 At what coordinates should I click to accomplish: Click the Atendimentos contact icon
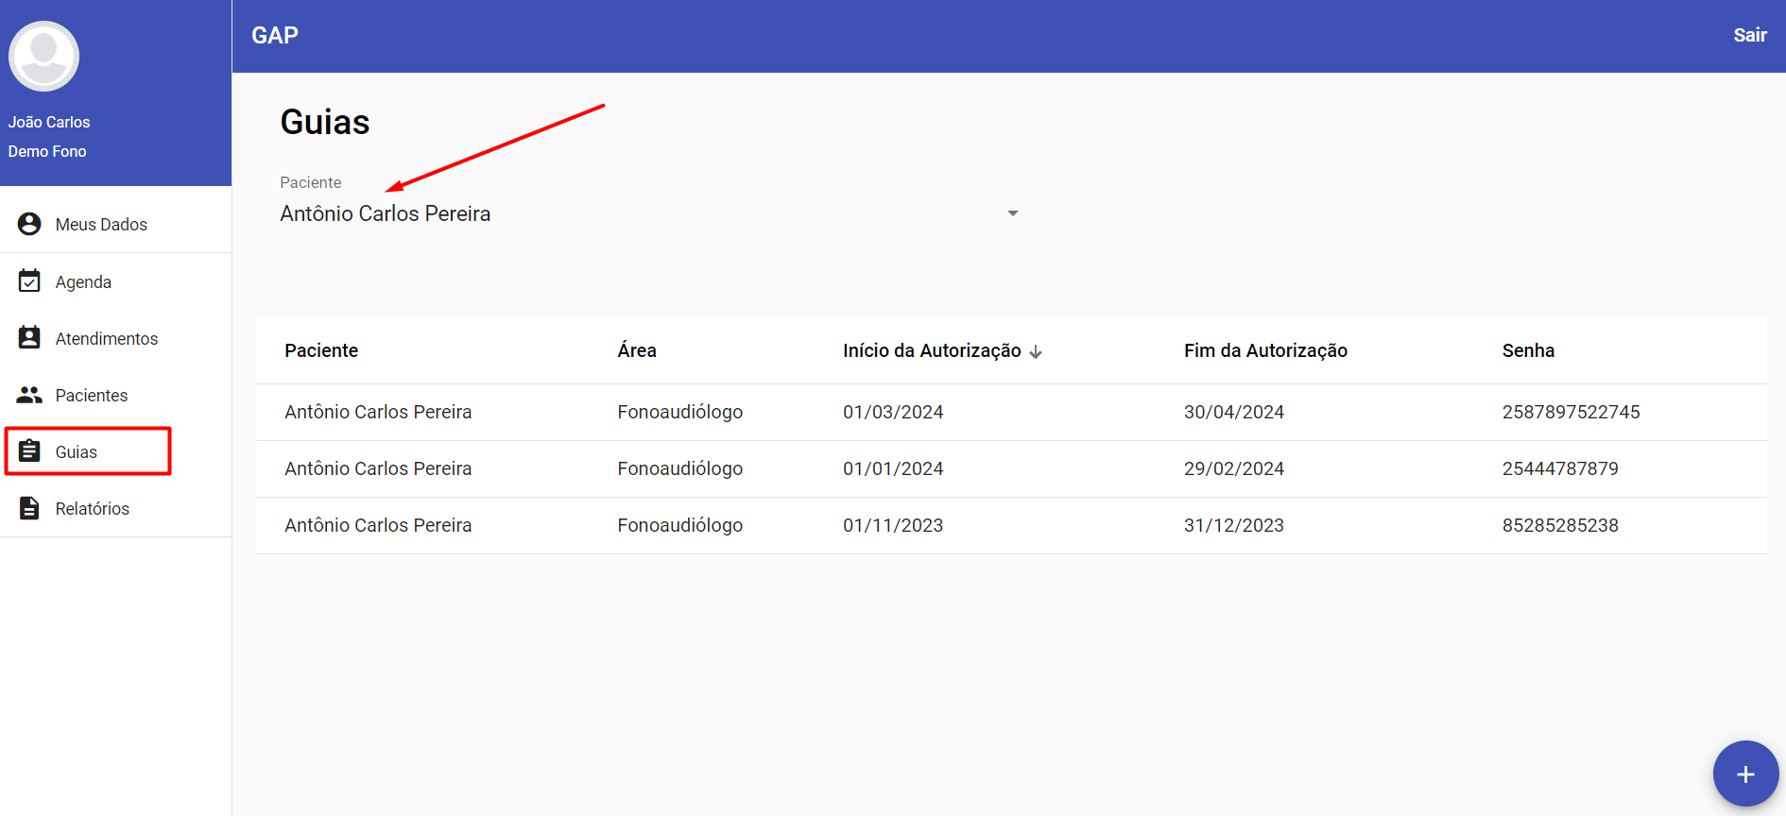[29, 338]
